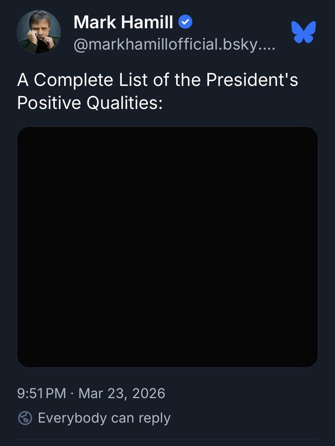Click the Mark Hamill display name
The height and width of the screenshot is (446, 335).
coord(123,22)
